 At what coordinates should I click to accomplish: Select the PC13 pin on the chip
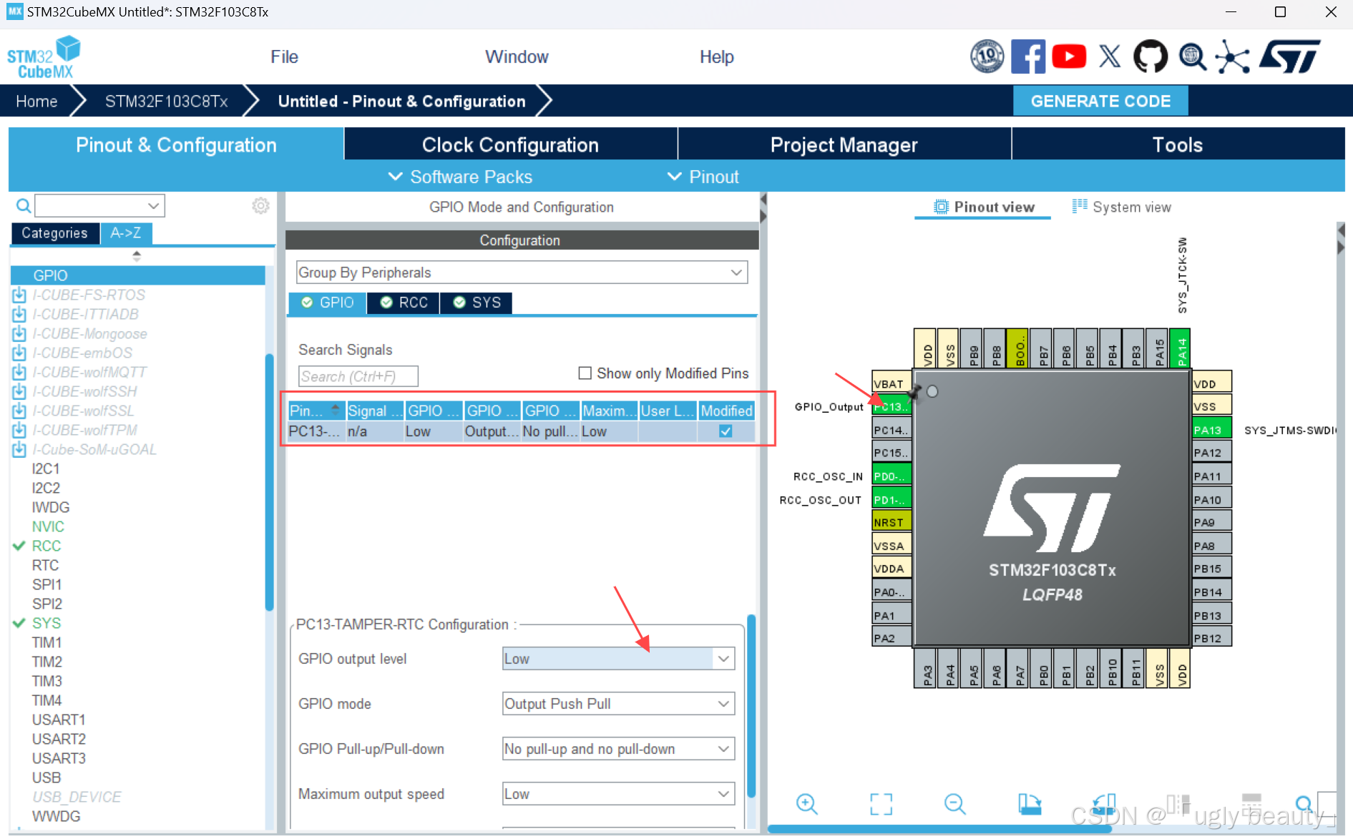coord(892,406)
